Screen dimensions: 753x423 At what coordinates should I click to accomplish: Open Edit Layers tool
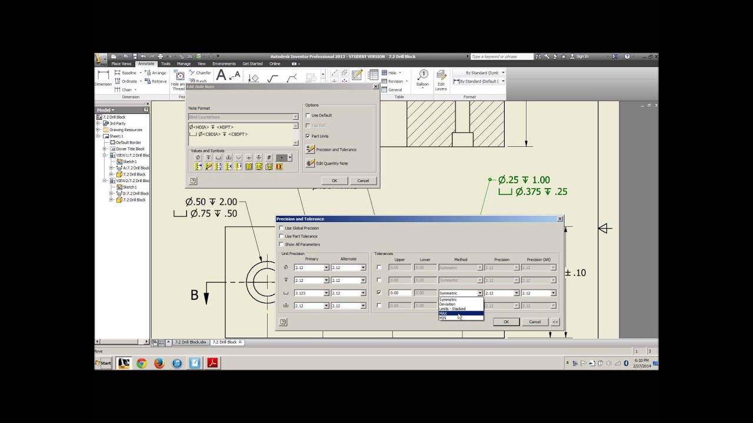coord(441,80)
